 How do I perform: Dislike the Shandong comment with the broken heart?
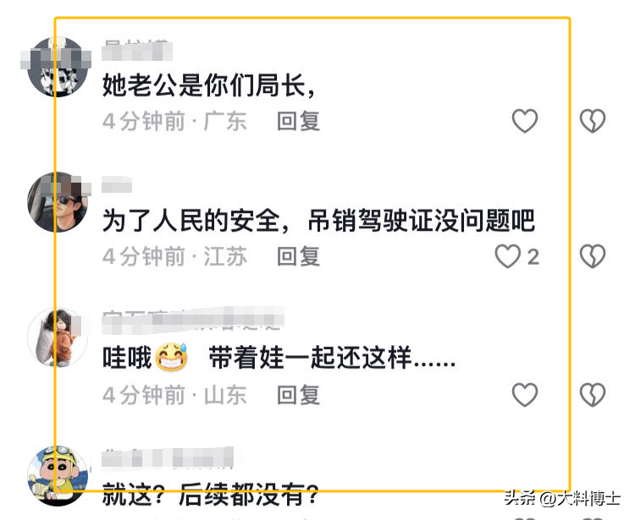593,395
